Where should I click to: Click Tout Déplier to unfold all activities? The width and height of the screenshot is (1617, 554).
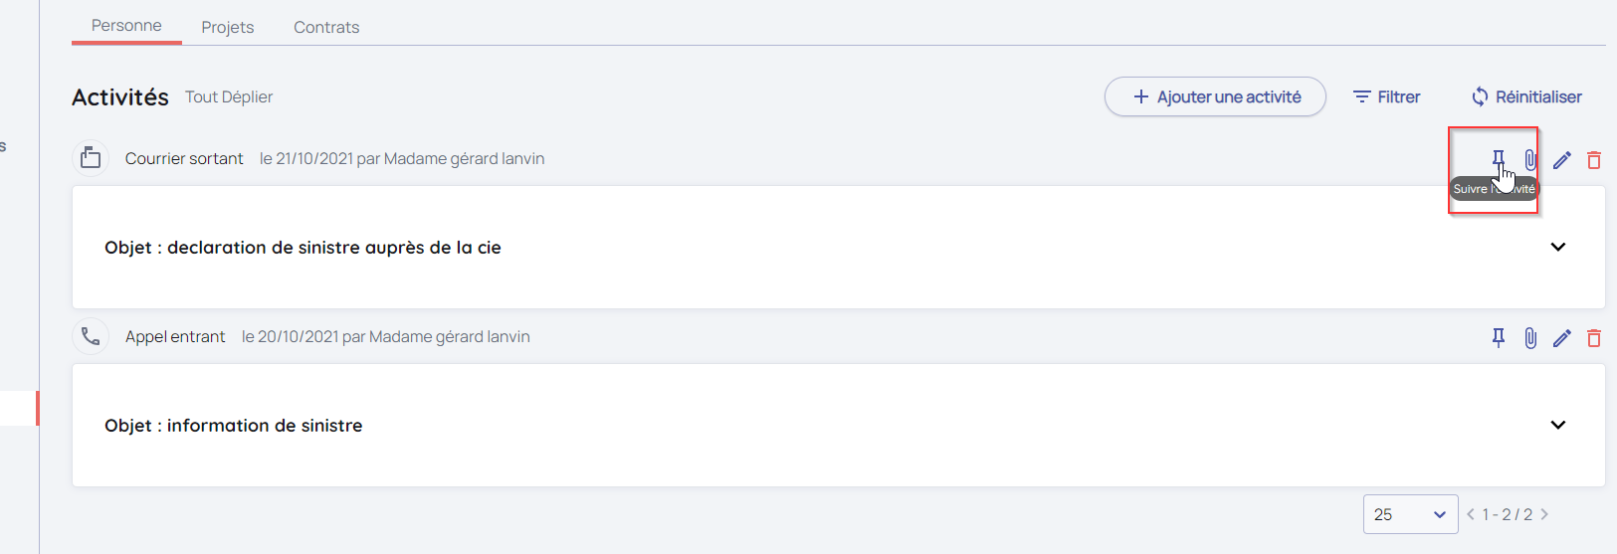(x=229, y=96)
